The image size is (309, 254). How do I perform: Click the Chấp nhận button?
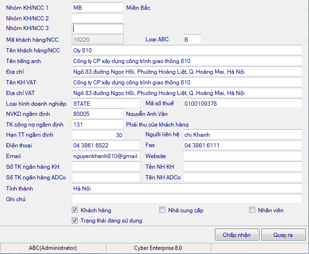click(237, 235)
